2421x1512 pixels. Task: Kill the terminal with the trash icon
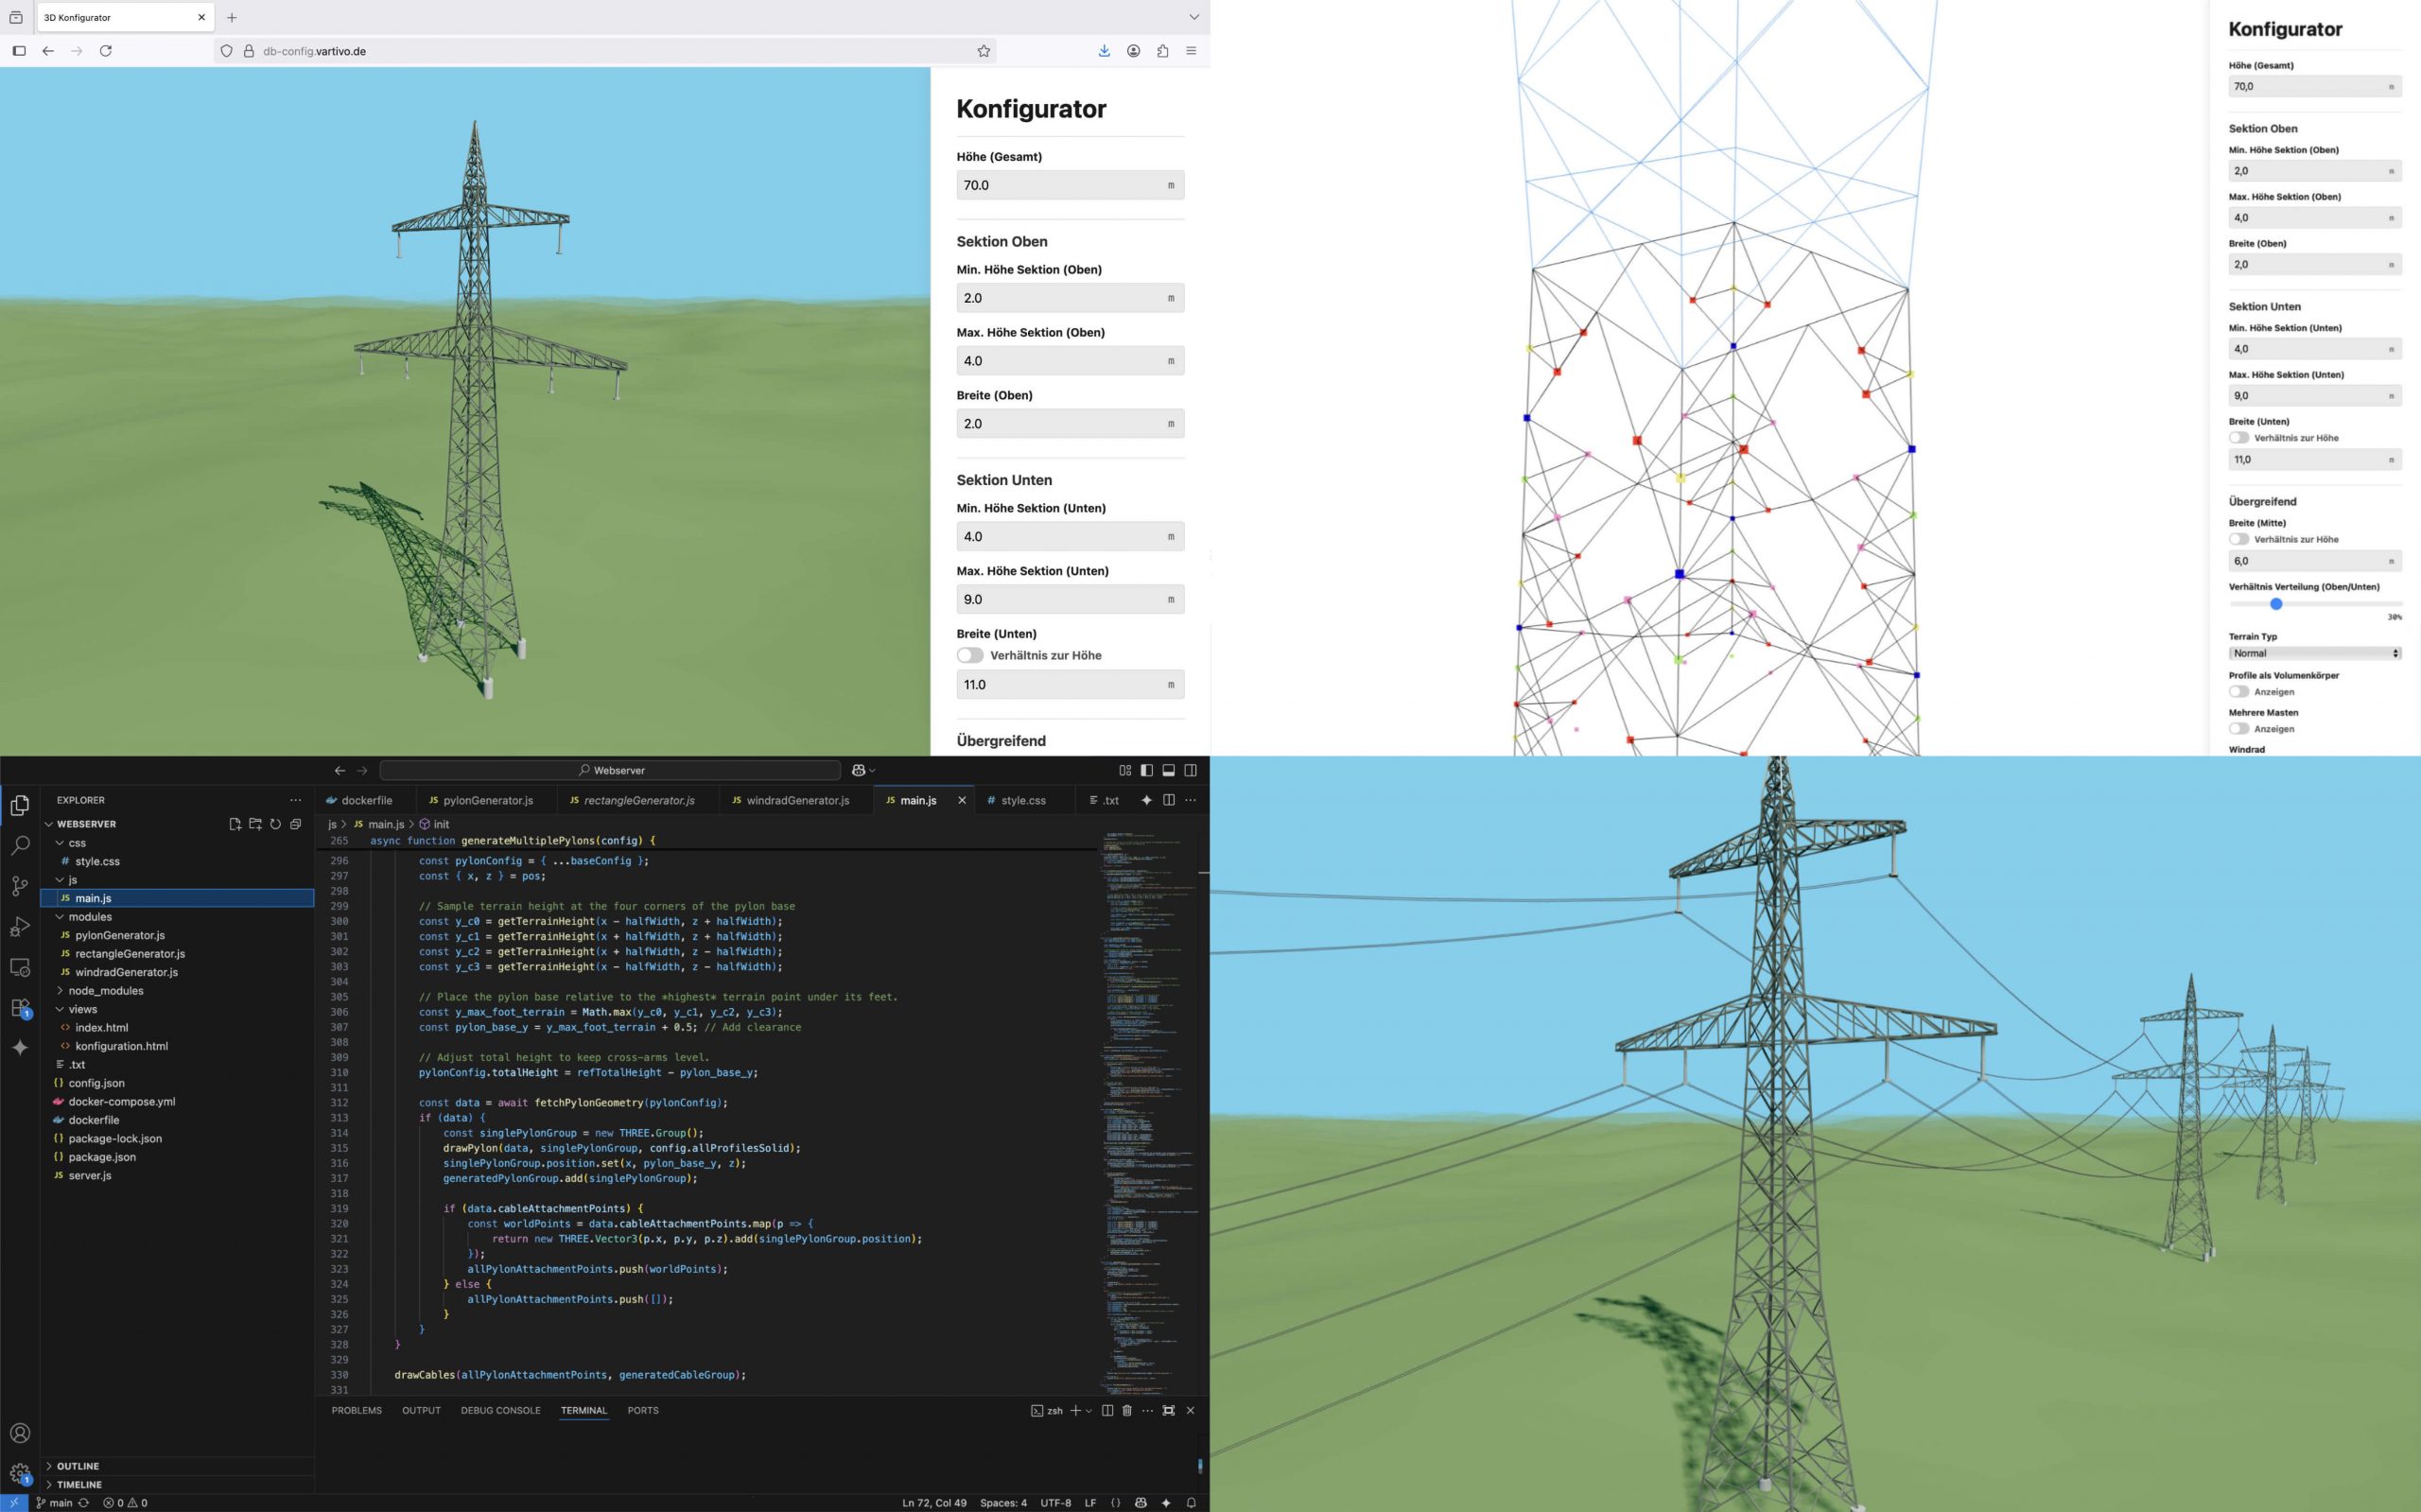(x=1127, y=1410)
